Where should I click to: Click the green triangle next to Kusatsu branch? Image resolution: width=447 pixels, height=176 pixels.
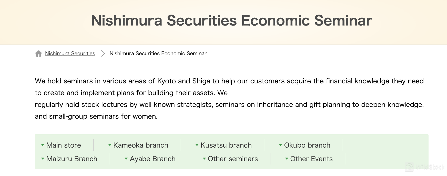point(197,145)
